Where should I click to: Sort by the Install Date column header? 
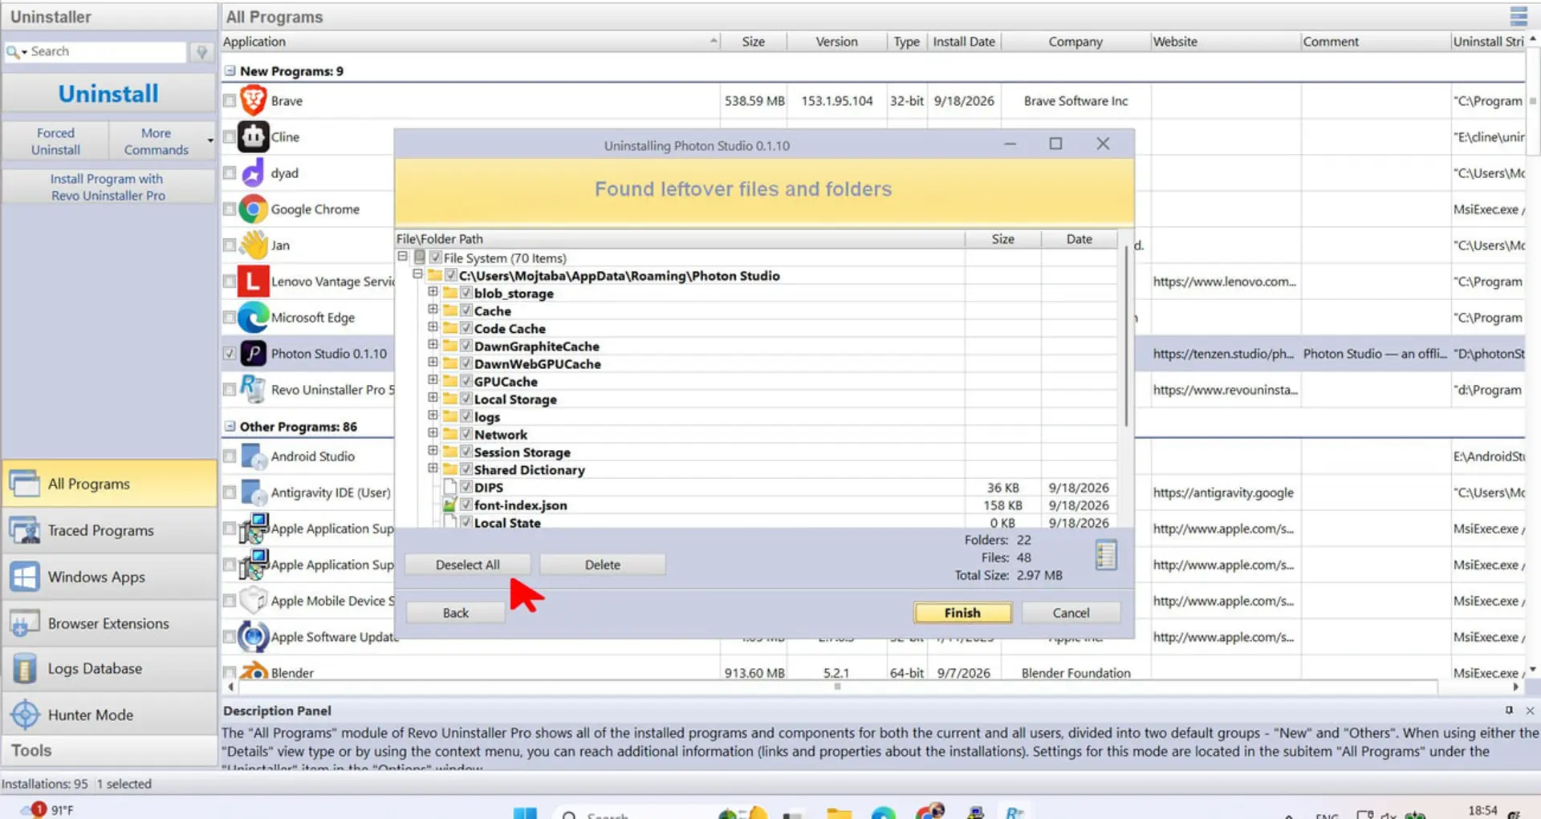pos(964,42)
